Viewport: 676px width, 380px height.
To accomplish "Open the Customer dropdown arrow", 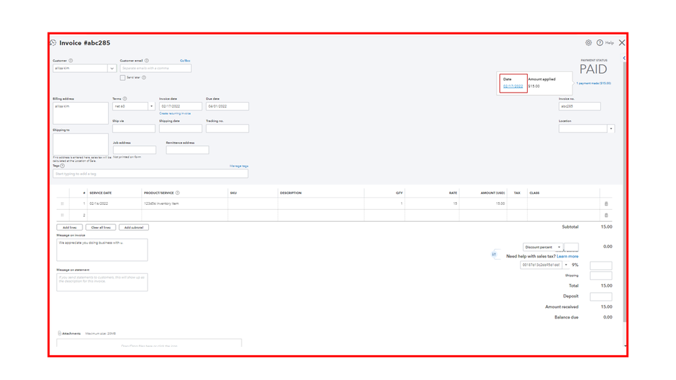I will tap(112, 68).
